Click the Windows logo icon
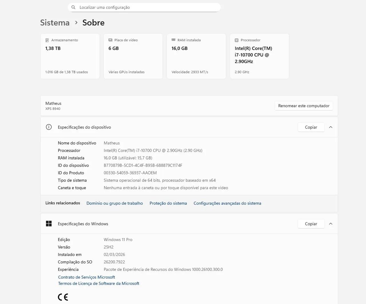Image resolution: width=366 pixels, height=304 pixels. point(49,224)
